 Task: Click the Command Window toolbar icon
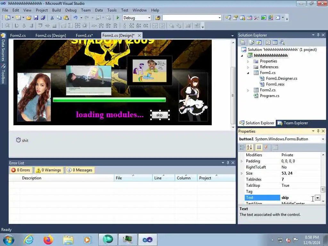coord(278,18)
